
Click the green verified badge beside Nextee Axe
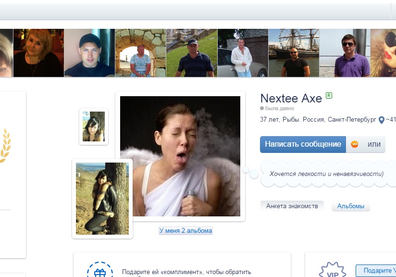pos(329,96)
